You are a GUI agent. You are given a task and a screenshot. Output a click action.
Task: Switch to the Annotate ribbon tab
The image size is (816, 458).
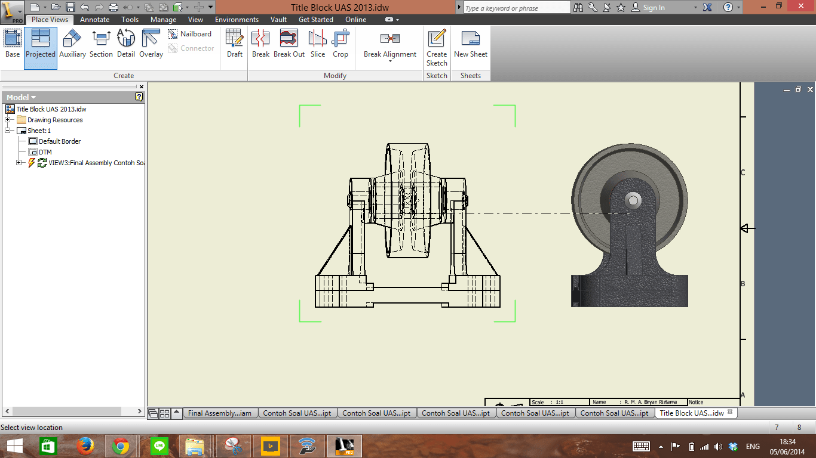click(94, 19)
